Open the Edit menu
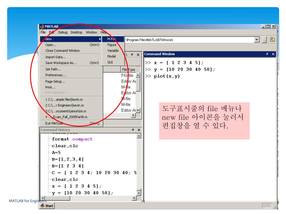 (x=52, y=32)
